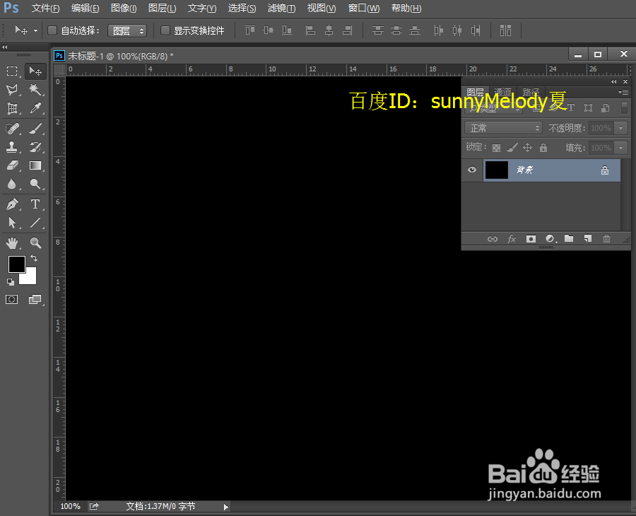
Task: Click the 背景 layer thumbnail
Action: point(497,170)
